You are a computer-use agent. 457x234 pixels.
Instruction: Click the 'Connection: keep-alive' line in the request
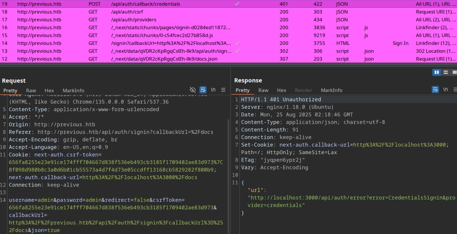click(x=44, y=185)
